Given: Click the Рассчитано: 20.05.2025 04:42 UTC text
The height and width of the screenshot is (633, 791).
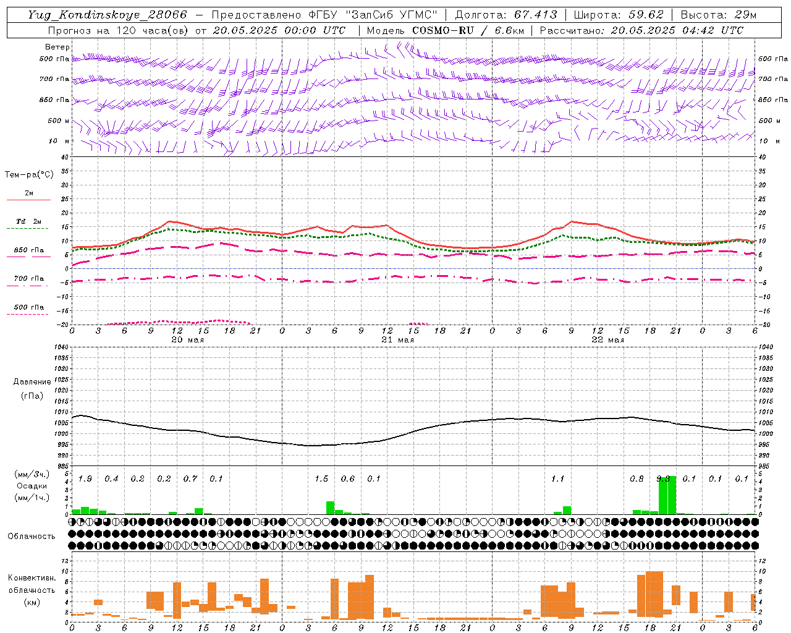Looking at the screenshot, I should 641,30.
